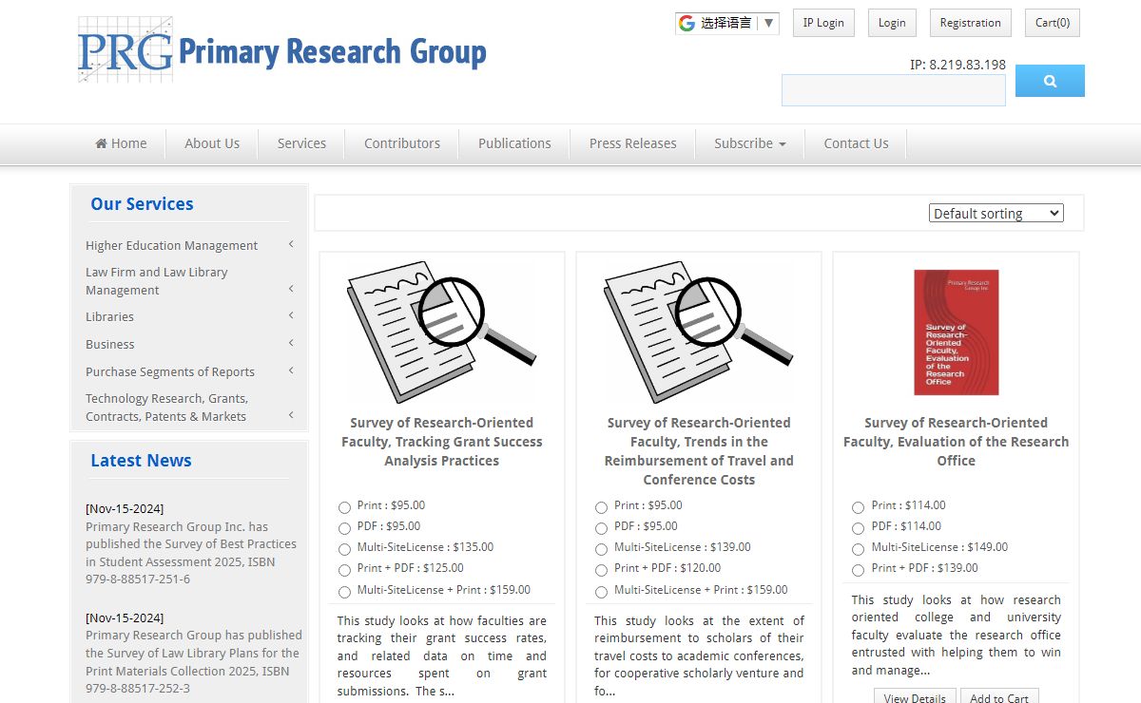
Task: Click into the search input field
Action: click(894, 90)
